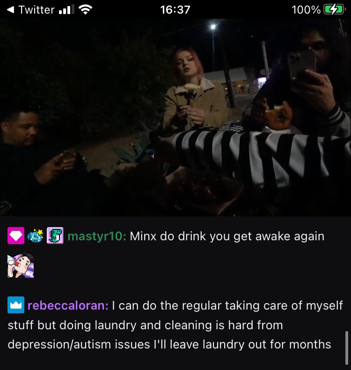
Task: Open mastyr10's user profile
Action: tap(97, 236)
